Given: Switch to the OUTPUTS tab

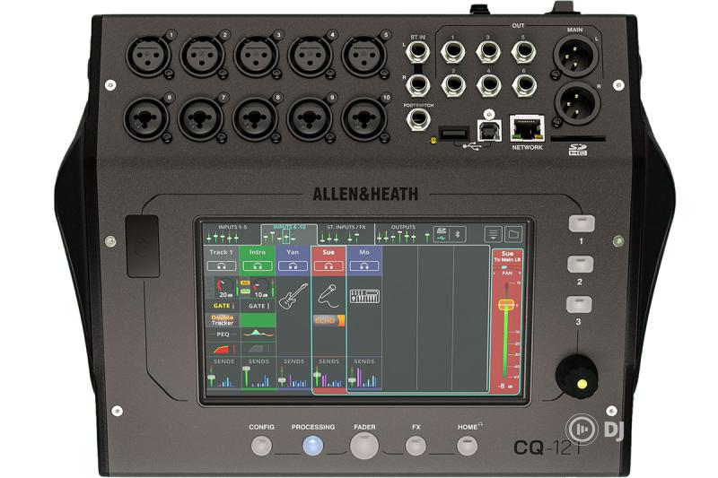Looking at the screenshot, I should pos(403,233).
